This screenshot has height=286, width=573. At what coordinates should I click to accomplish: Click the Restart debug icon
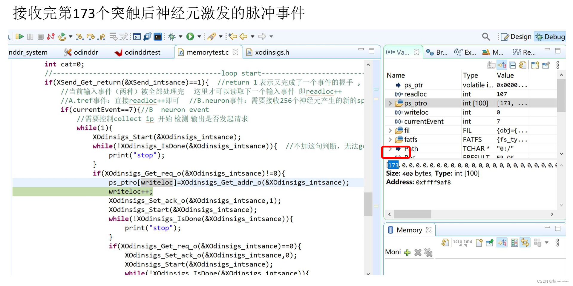(62, 36)
